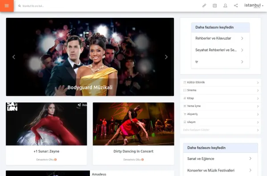Open the user profile icon
The height and width of the screenshot is (176, 267).
(225, 6)
